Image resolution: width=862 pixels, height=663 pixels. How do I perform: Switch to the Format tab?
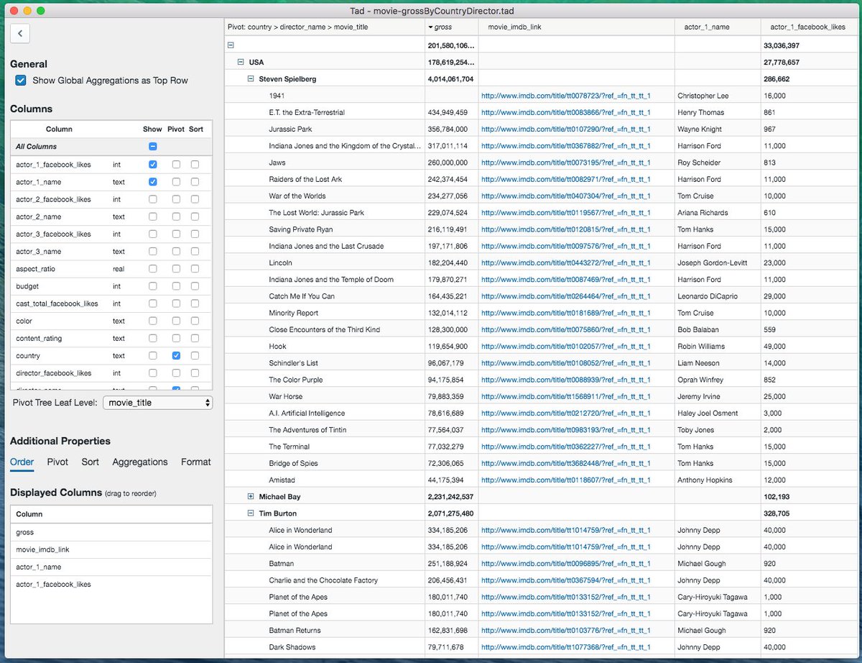tap(196, 462)
